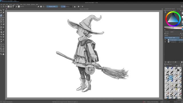
Task: Switch to the Tool Options tab
Action: [179, 9]
